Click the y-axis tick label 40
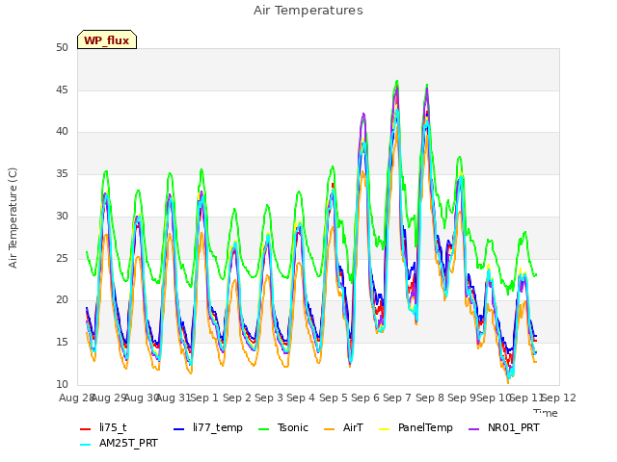The image size is (617, 462). point(62,132)
